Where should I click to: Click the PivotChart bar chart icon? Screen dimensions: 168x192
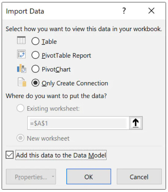[22, 68]
